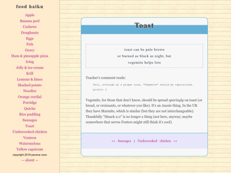Image resolution: width=231 pixels, height=173 pixels.
Task: Select Doughnuts in the sidebar
Action: (x=30, y=32)
